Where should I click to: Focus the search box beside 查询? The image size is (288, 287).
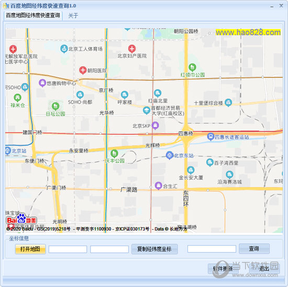(212, 249)
